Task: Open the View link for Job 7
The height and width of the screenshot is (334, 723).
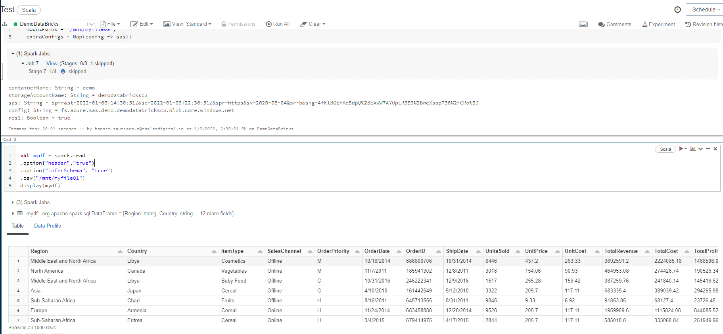Action: pos(52,64)
